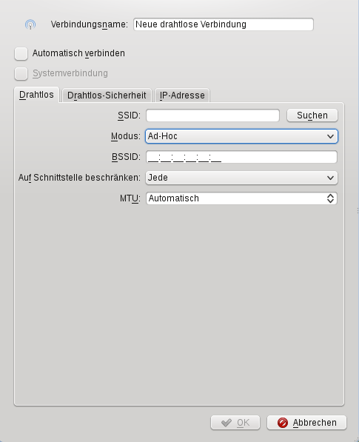Toggle the Systemverbindung checkbox
This screenshot has height=442, width=359.
point(21,73)
